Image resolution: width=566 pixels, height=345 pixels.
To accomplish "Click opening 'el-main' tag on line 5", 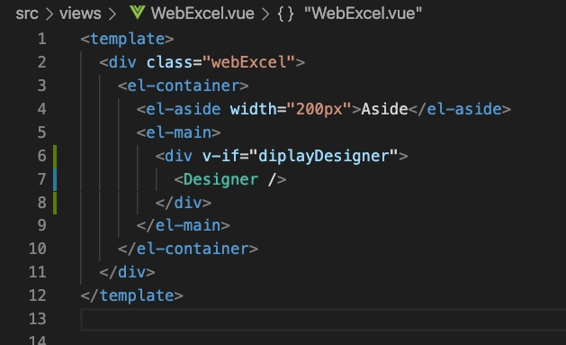I will pos(178,132).
